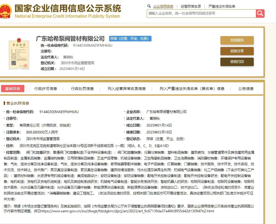276x224 pixels.
Task: Open the 行政处罚信息 tab
Action: pos(82,89)
